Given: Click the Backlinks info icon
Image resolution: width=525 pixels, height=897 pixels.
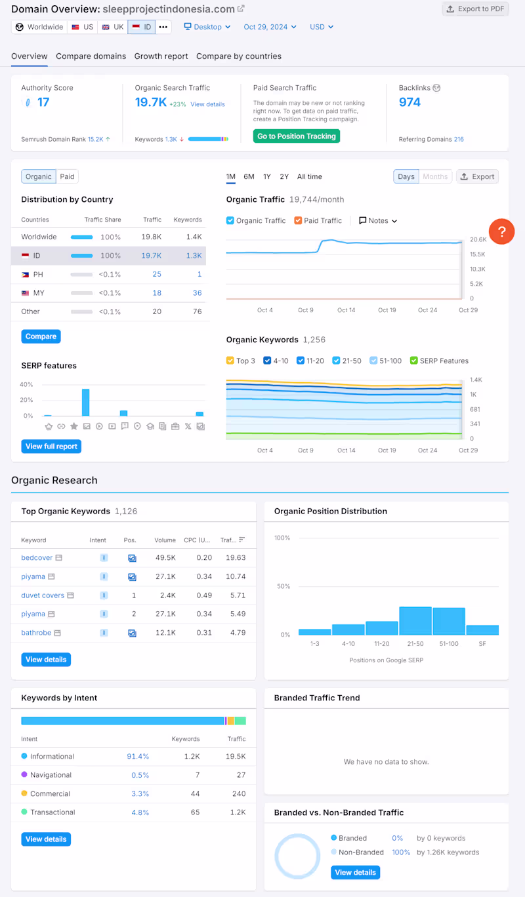Looking at the screenshot, I should (436, 88).
